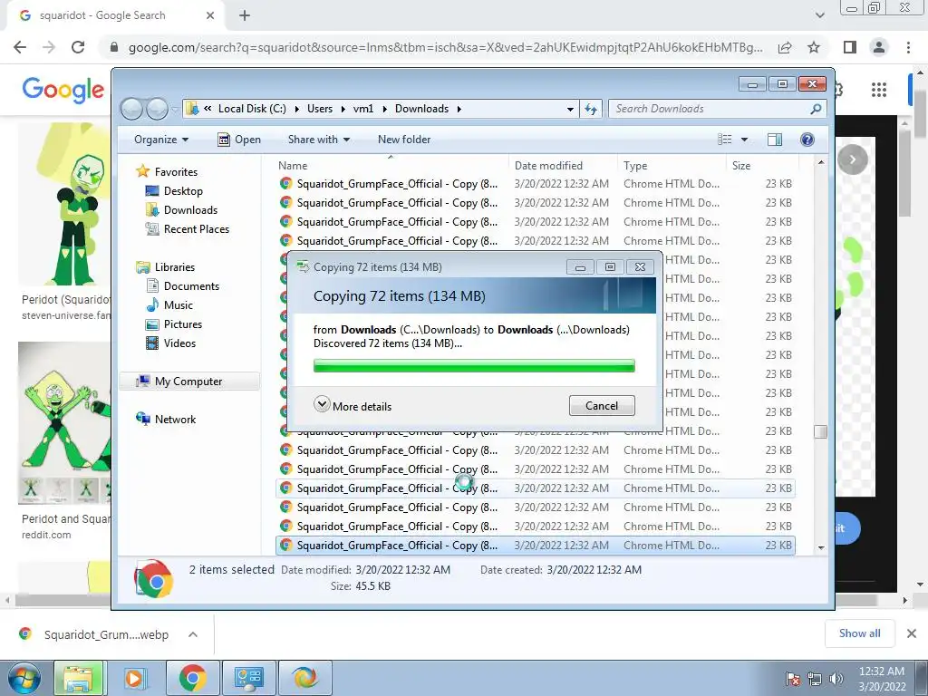Click the refresh button beside address bar
This screenshot has height=696, width=928.
click(x=591, y=109)
